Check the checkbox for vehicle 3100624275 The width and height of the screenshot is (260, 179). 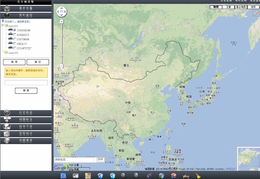tap(15, 34)
